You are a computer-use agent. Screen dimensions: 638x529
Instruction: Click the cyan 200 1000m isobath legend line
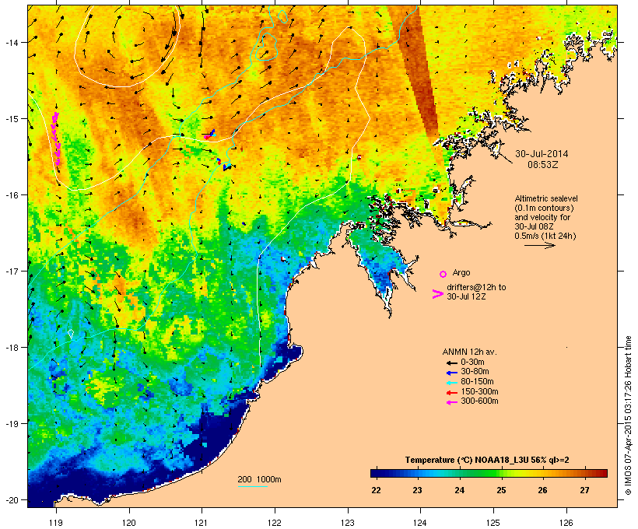(252, 486)
